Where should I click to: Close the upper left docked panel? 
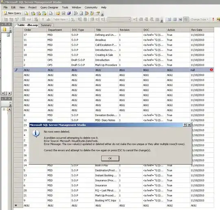tap(9, 24)
